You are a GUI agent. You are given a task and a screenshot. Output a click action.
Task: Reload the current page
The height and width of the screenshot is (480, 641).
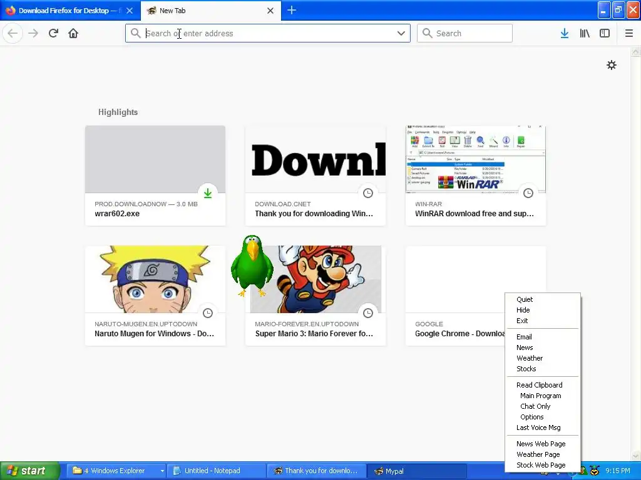coord(53,33)
